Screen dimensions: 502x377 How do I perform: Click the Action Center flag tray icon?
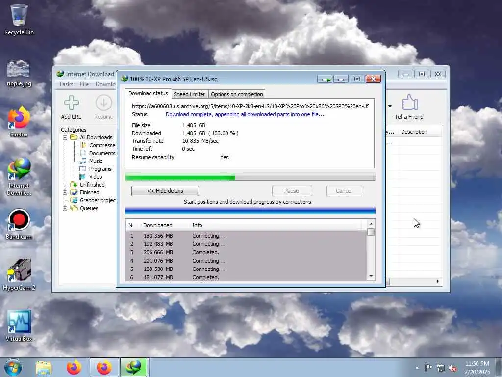[x=428, y=367]
